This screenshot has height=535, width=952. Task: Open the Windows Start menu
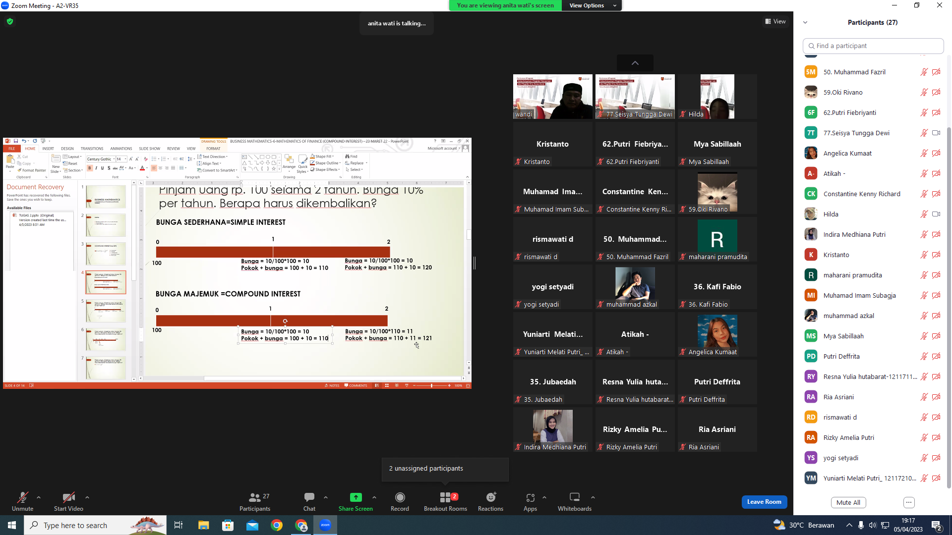[x=12, y=525]
